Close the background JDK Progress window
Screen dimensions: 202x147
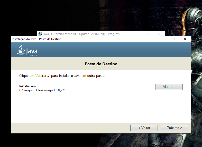point(159,34)
